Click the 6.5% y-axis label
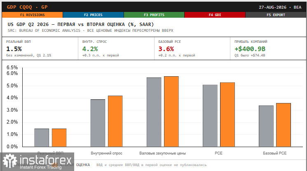Screen dimensions: 307x171 click(12, 68)
